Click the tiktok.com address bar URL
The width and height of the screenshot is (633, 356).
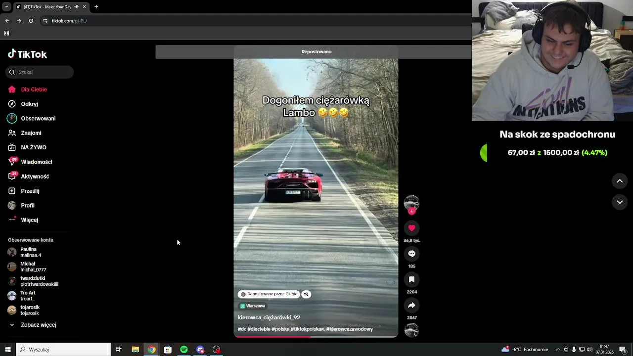[69, 21]
